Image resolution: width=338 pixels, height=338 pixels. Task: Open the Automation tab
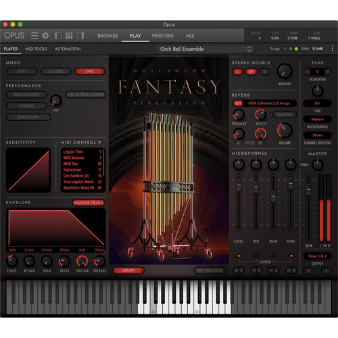68,49
